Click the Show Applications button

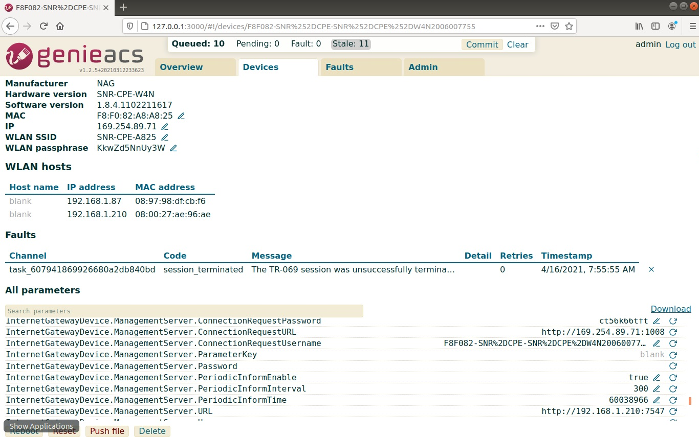(41, 426)
